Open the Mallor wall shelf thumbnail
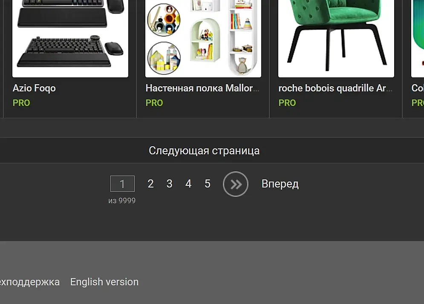Viewport: 424px width, 304px height. [203, 39]
